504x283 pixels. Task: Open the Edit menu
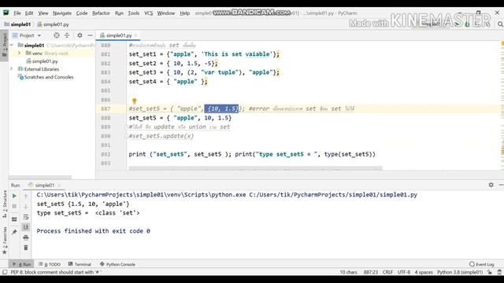pyautogui.click(x=29, y=13)
